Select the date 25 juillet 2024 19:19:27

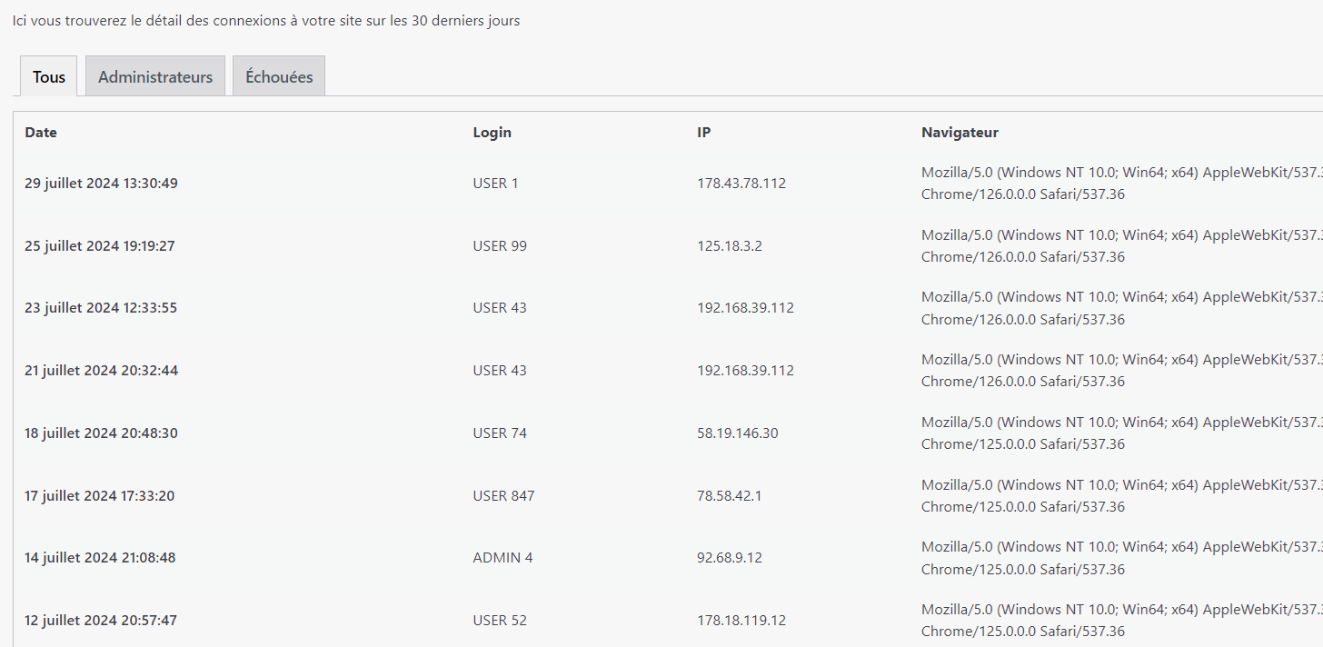click(100, 246)
